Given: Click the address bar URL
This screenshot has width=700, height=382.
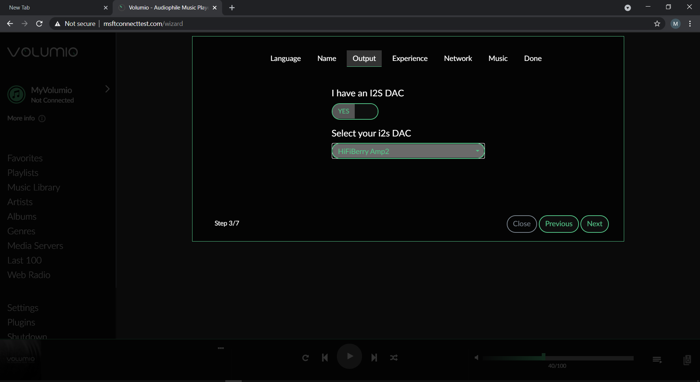Looking at the screenshot, I should coord(143,24).
